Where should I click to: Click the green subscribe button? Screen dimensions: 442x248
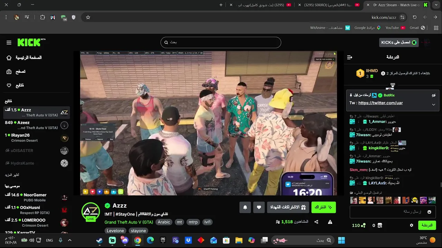[x=323, y=207]
